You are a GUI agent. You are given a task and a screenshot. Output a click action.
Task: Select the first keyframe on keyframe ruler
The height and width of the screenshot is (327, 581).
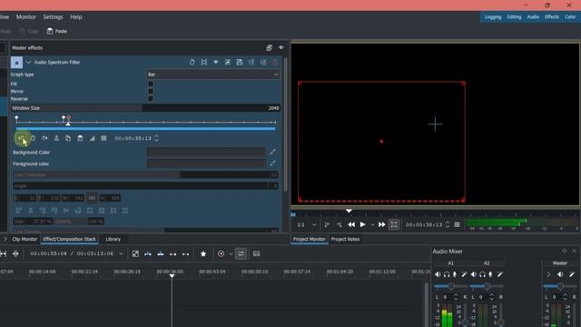(16, 118)
